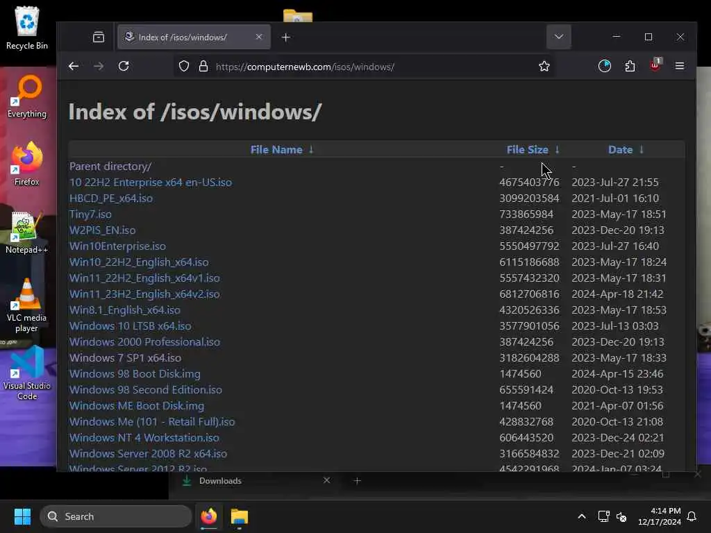Open the circular timer extension icon
The height and width of the screenshot is (533, 711).
coord(605,66)
